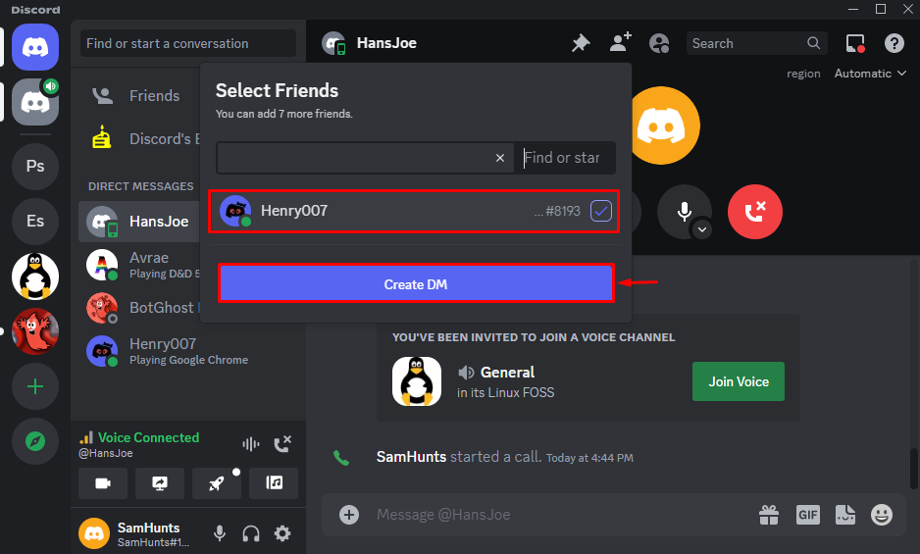The image size is (920, 554).
Task: Open the Es server
Action: [35, 221]
